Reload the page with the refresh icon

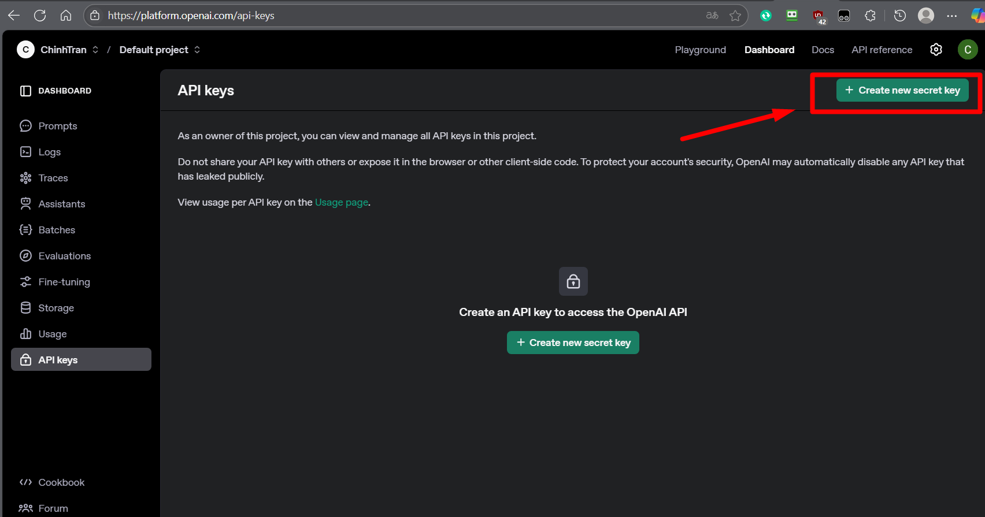[40, 16]
